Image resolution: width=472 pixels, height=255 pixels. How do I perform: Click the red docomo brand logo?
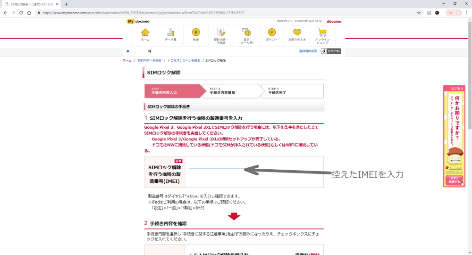(334, 21)
